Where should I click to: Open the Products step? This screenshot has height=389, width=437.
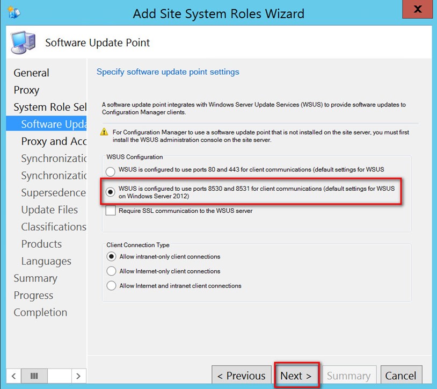click(x=41, y=244)
